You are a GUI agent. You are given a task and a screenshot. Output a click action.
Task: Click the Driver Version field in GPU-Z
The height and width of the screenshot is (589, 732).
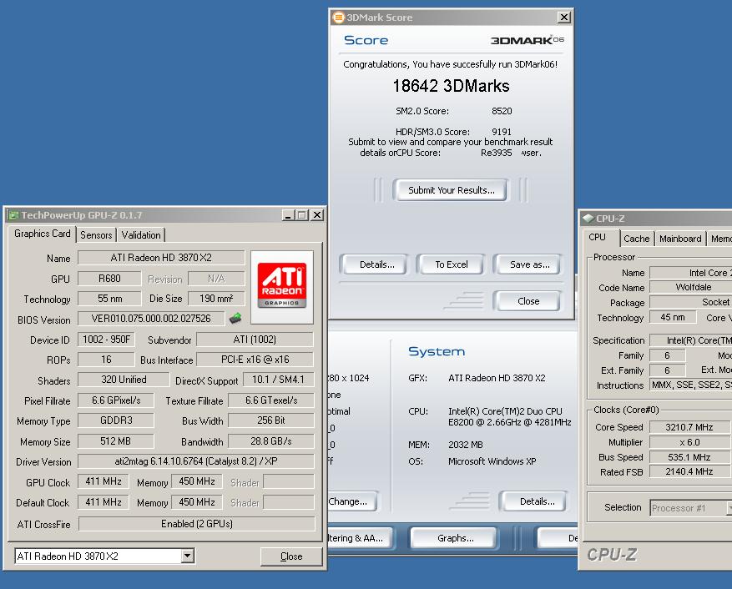point(196,461)
